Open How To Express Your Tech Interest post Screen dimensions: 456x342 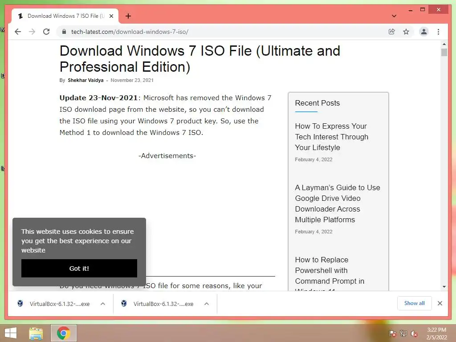(331, 137)
